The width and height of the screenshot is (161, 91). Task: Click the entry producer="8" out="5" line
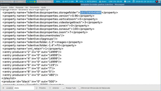coord(29,72)
